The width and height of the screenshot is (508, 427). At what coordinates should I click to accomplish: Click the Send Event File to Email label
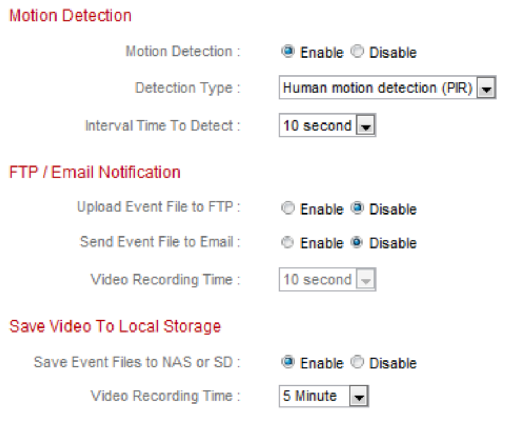pos(160,243)
